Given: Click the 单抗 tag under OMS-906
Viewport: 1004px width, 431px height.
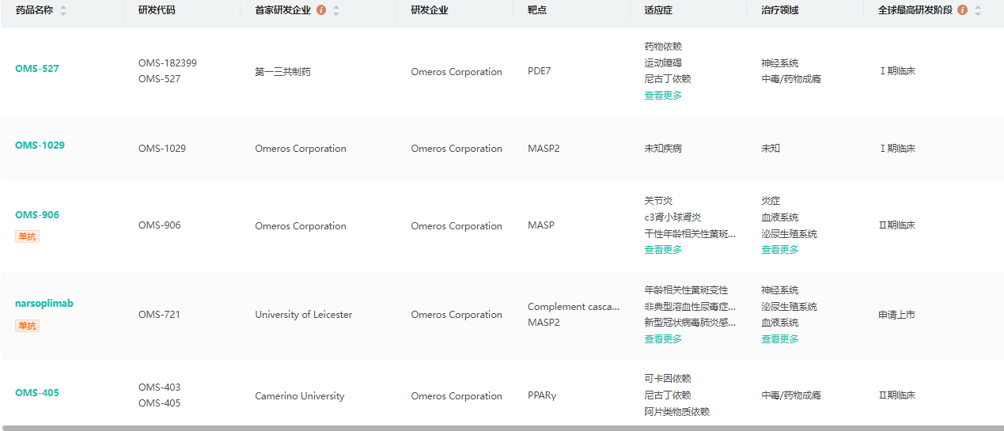Looking at the screenshot, I should tap(27, 236).
